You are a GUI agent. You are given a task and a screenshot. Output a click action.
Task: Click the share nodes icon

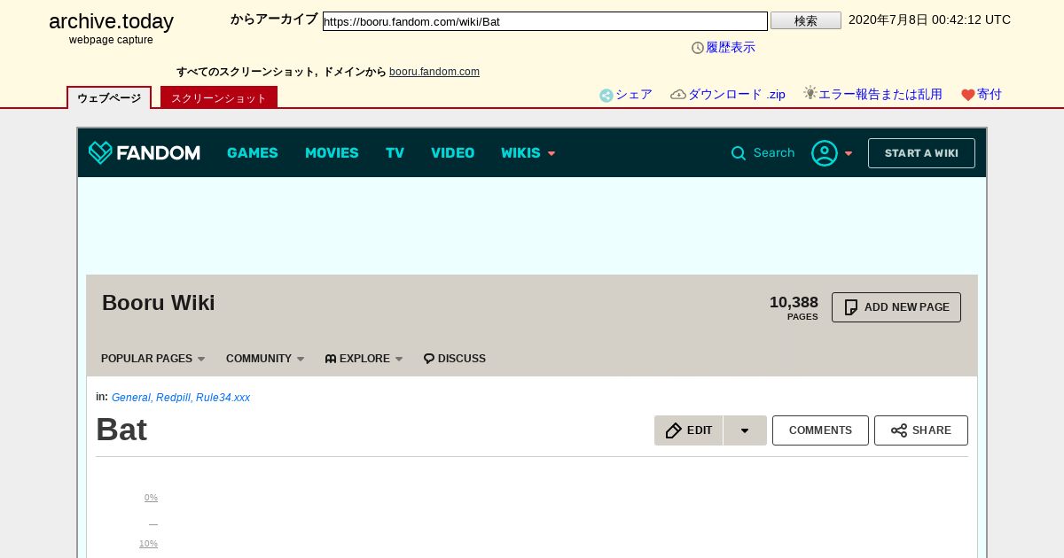point(899,430)
